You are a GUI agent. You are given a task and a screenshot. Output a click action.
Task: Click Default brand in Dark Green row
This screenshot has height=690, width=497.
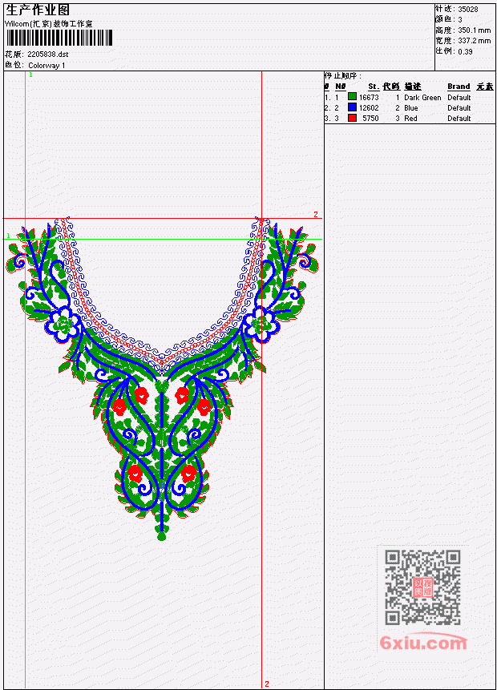[x=459, y=97]
